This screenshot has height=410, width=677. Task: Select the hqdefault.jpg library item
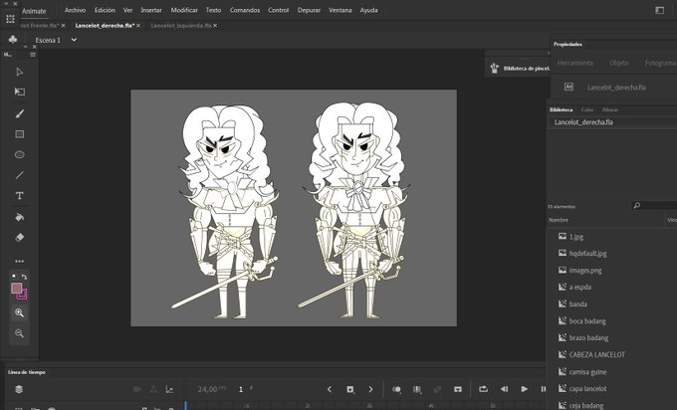tap(587, 254)
